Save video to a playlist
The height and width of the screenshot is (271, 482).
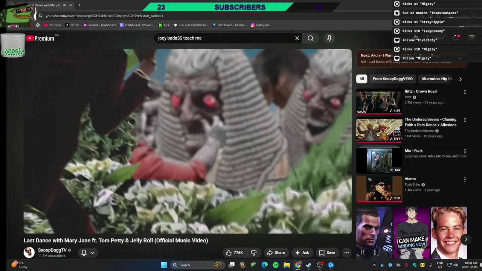tap(327, 253)
